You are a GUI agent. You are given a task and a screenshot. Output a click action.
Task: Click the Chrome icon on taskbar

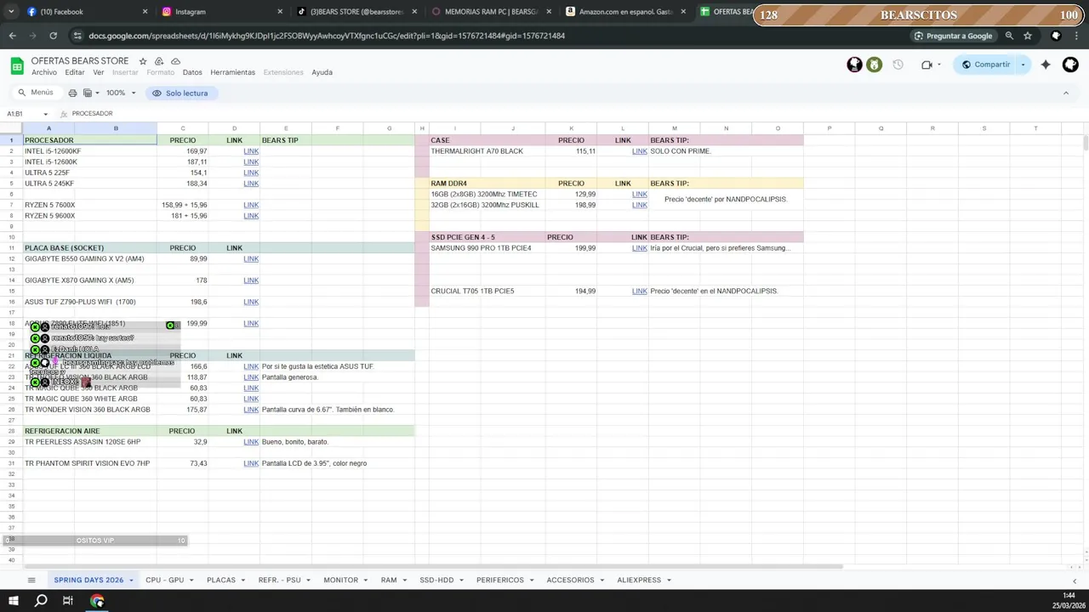pos(98,601)
